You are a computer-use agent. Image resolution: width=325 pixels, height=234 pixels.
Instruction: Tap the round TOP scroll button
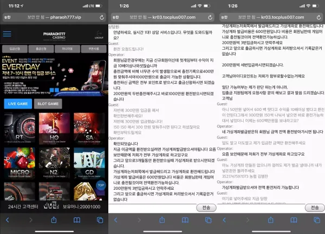pos(101,185)
